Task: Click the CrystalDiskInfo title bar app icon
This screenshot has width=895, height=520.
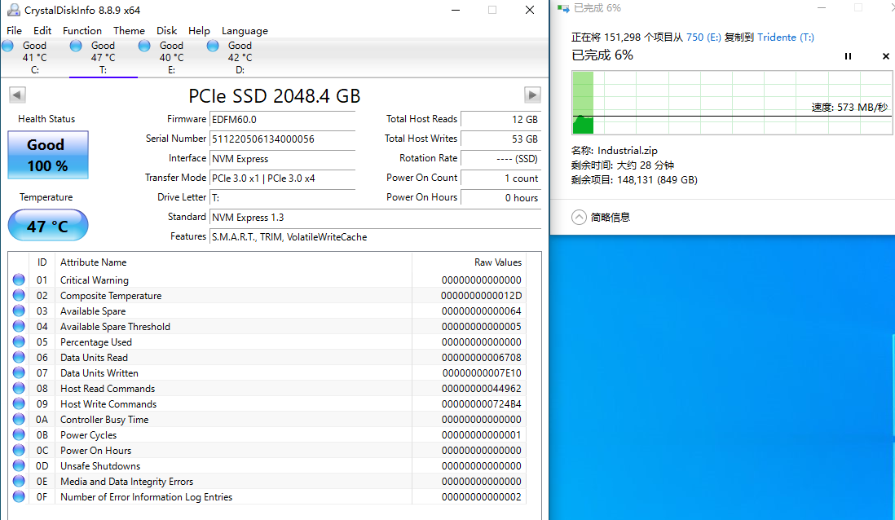Action: tap(12, 10)
